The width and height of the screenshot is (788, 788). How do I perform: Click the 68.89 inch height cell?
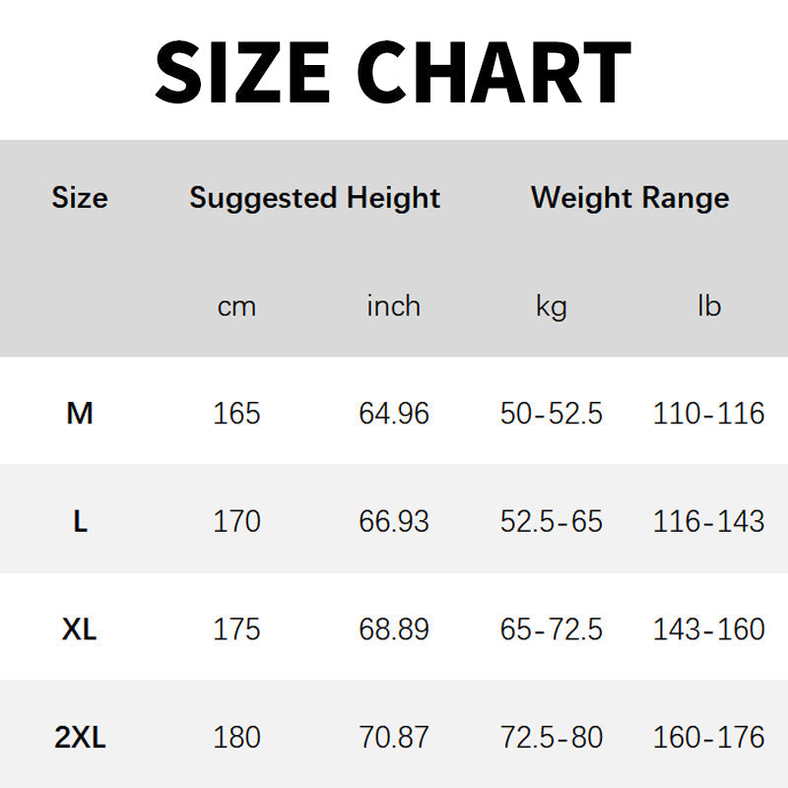(394, 629)
